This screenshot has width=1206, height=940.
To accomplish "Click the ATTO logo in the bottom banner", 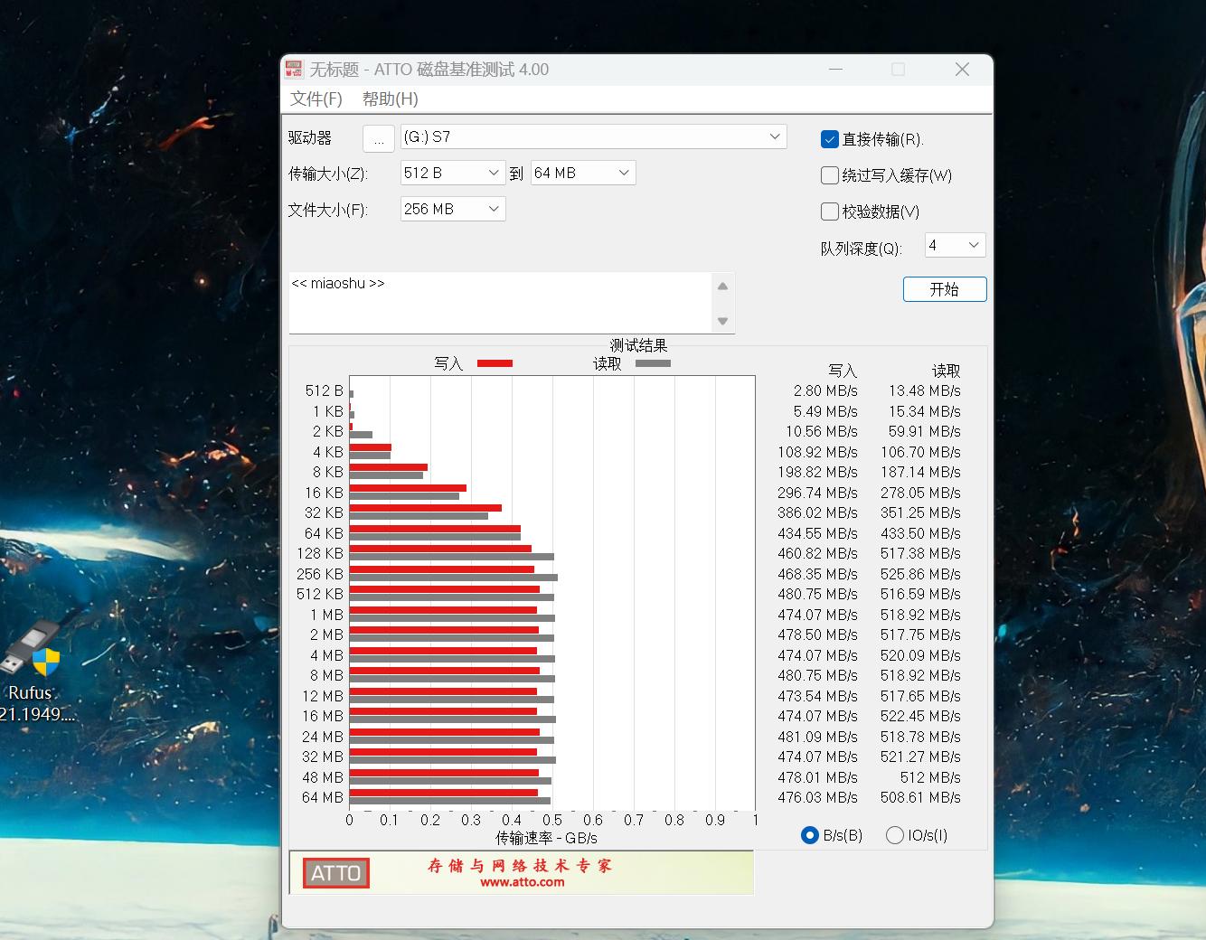I will [335, 873].
